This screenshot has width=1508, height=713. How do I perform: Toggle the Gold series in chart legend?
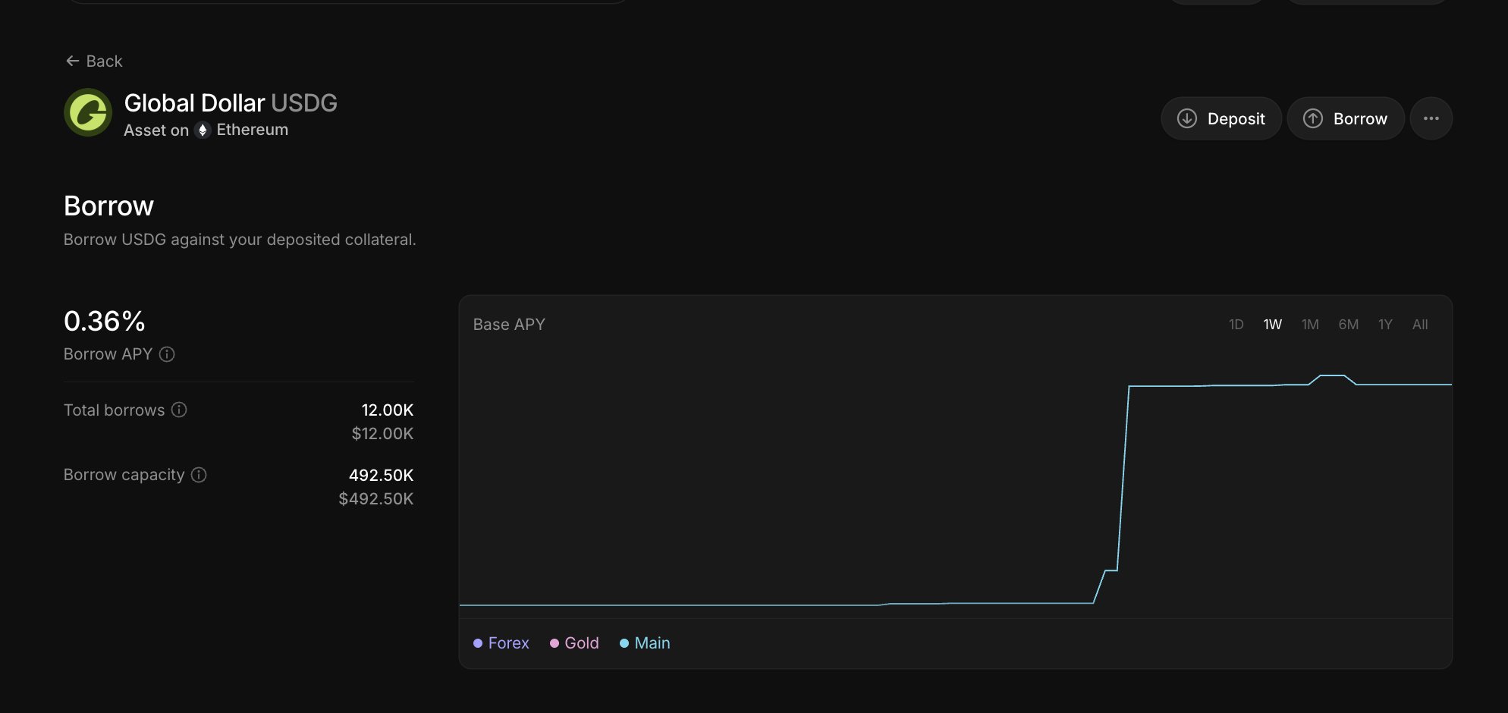click(575, 643)
